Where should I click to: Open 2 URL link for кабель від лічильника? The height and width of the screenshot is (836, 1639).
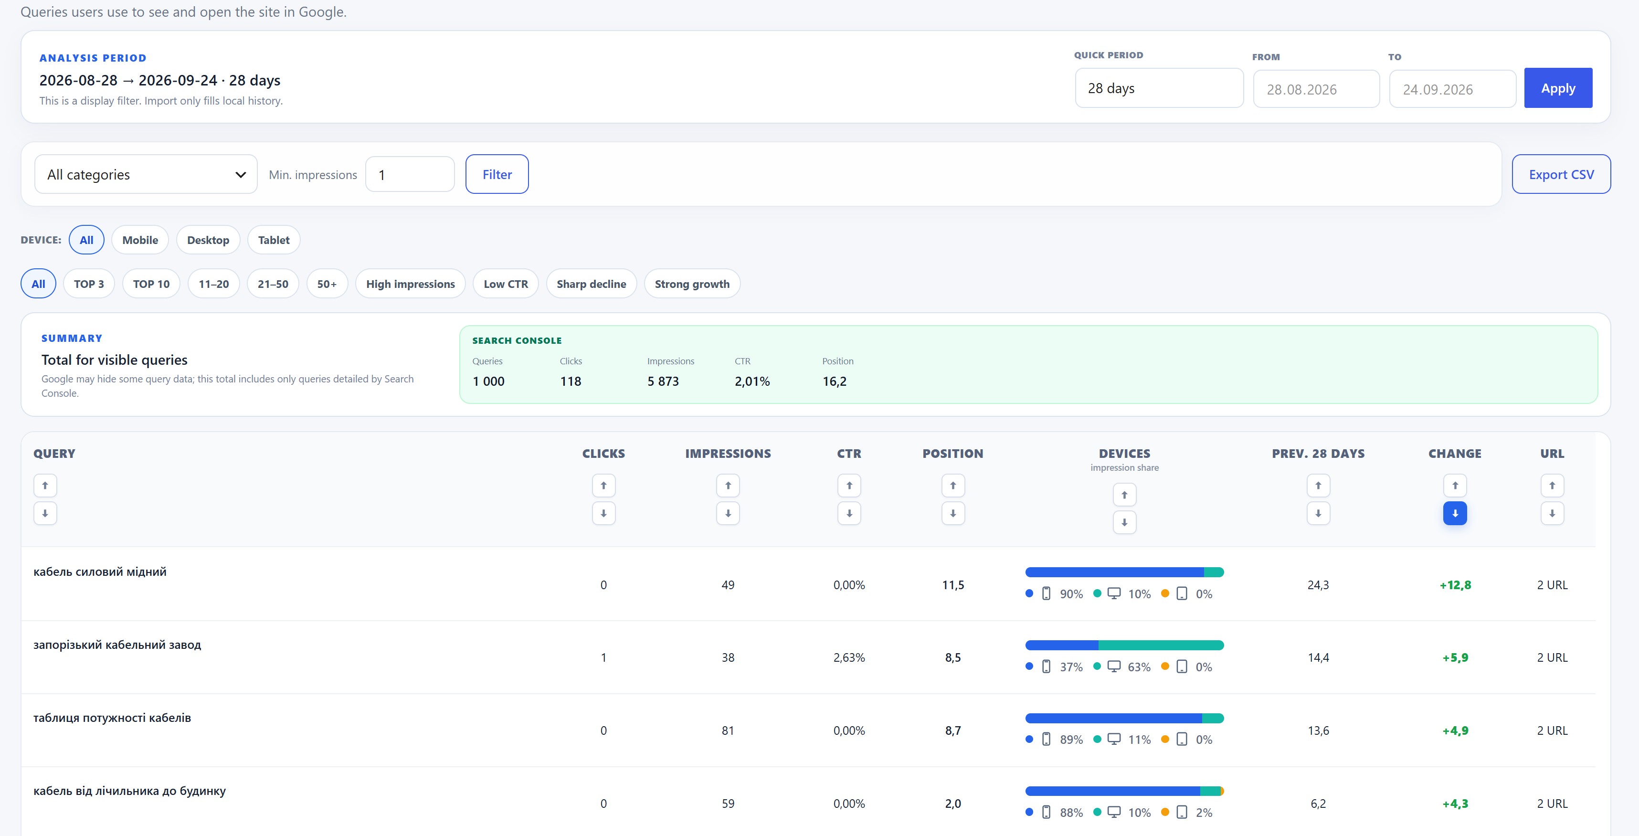click(1552, 804)
